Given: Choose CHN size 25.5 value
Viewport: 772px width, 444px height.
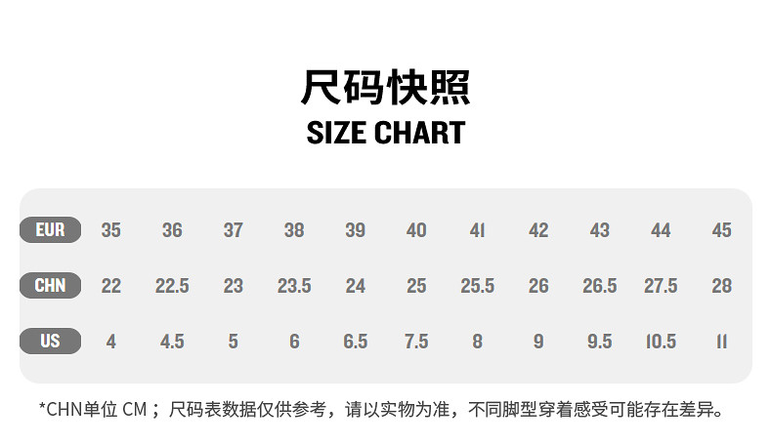Looking at the screenshot, I should pyautogui.click(x=477, y=286).
